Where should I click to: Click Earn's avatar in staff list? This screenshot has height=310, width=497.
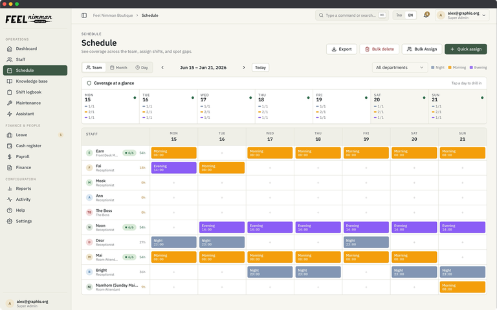[x=89, y=153]
